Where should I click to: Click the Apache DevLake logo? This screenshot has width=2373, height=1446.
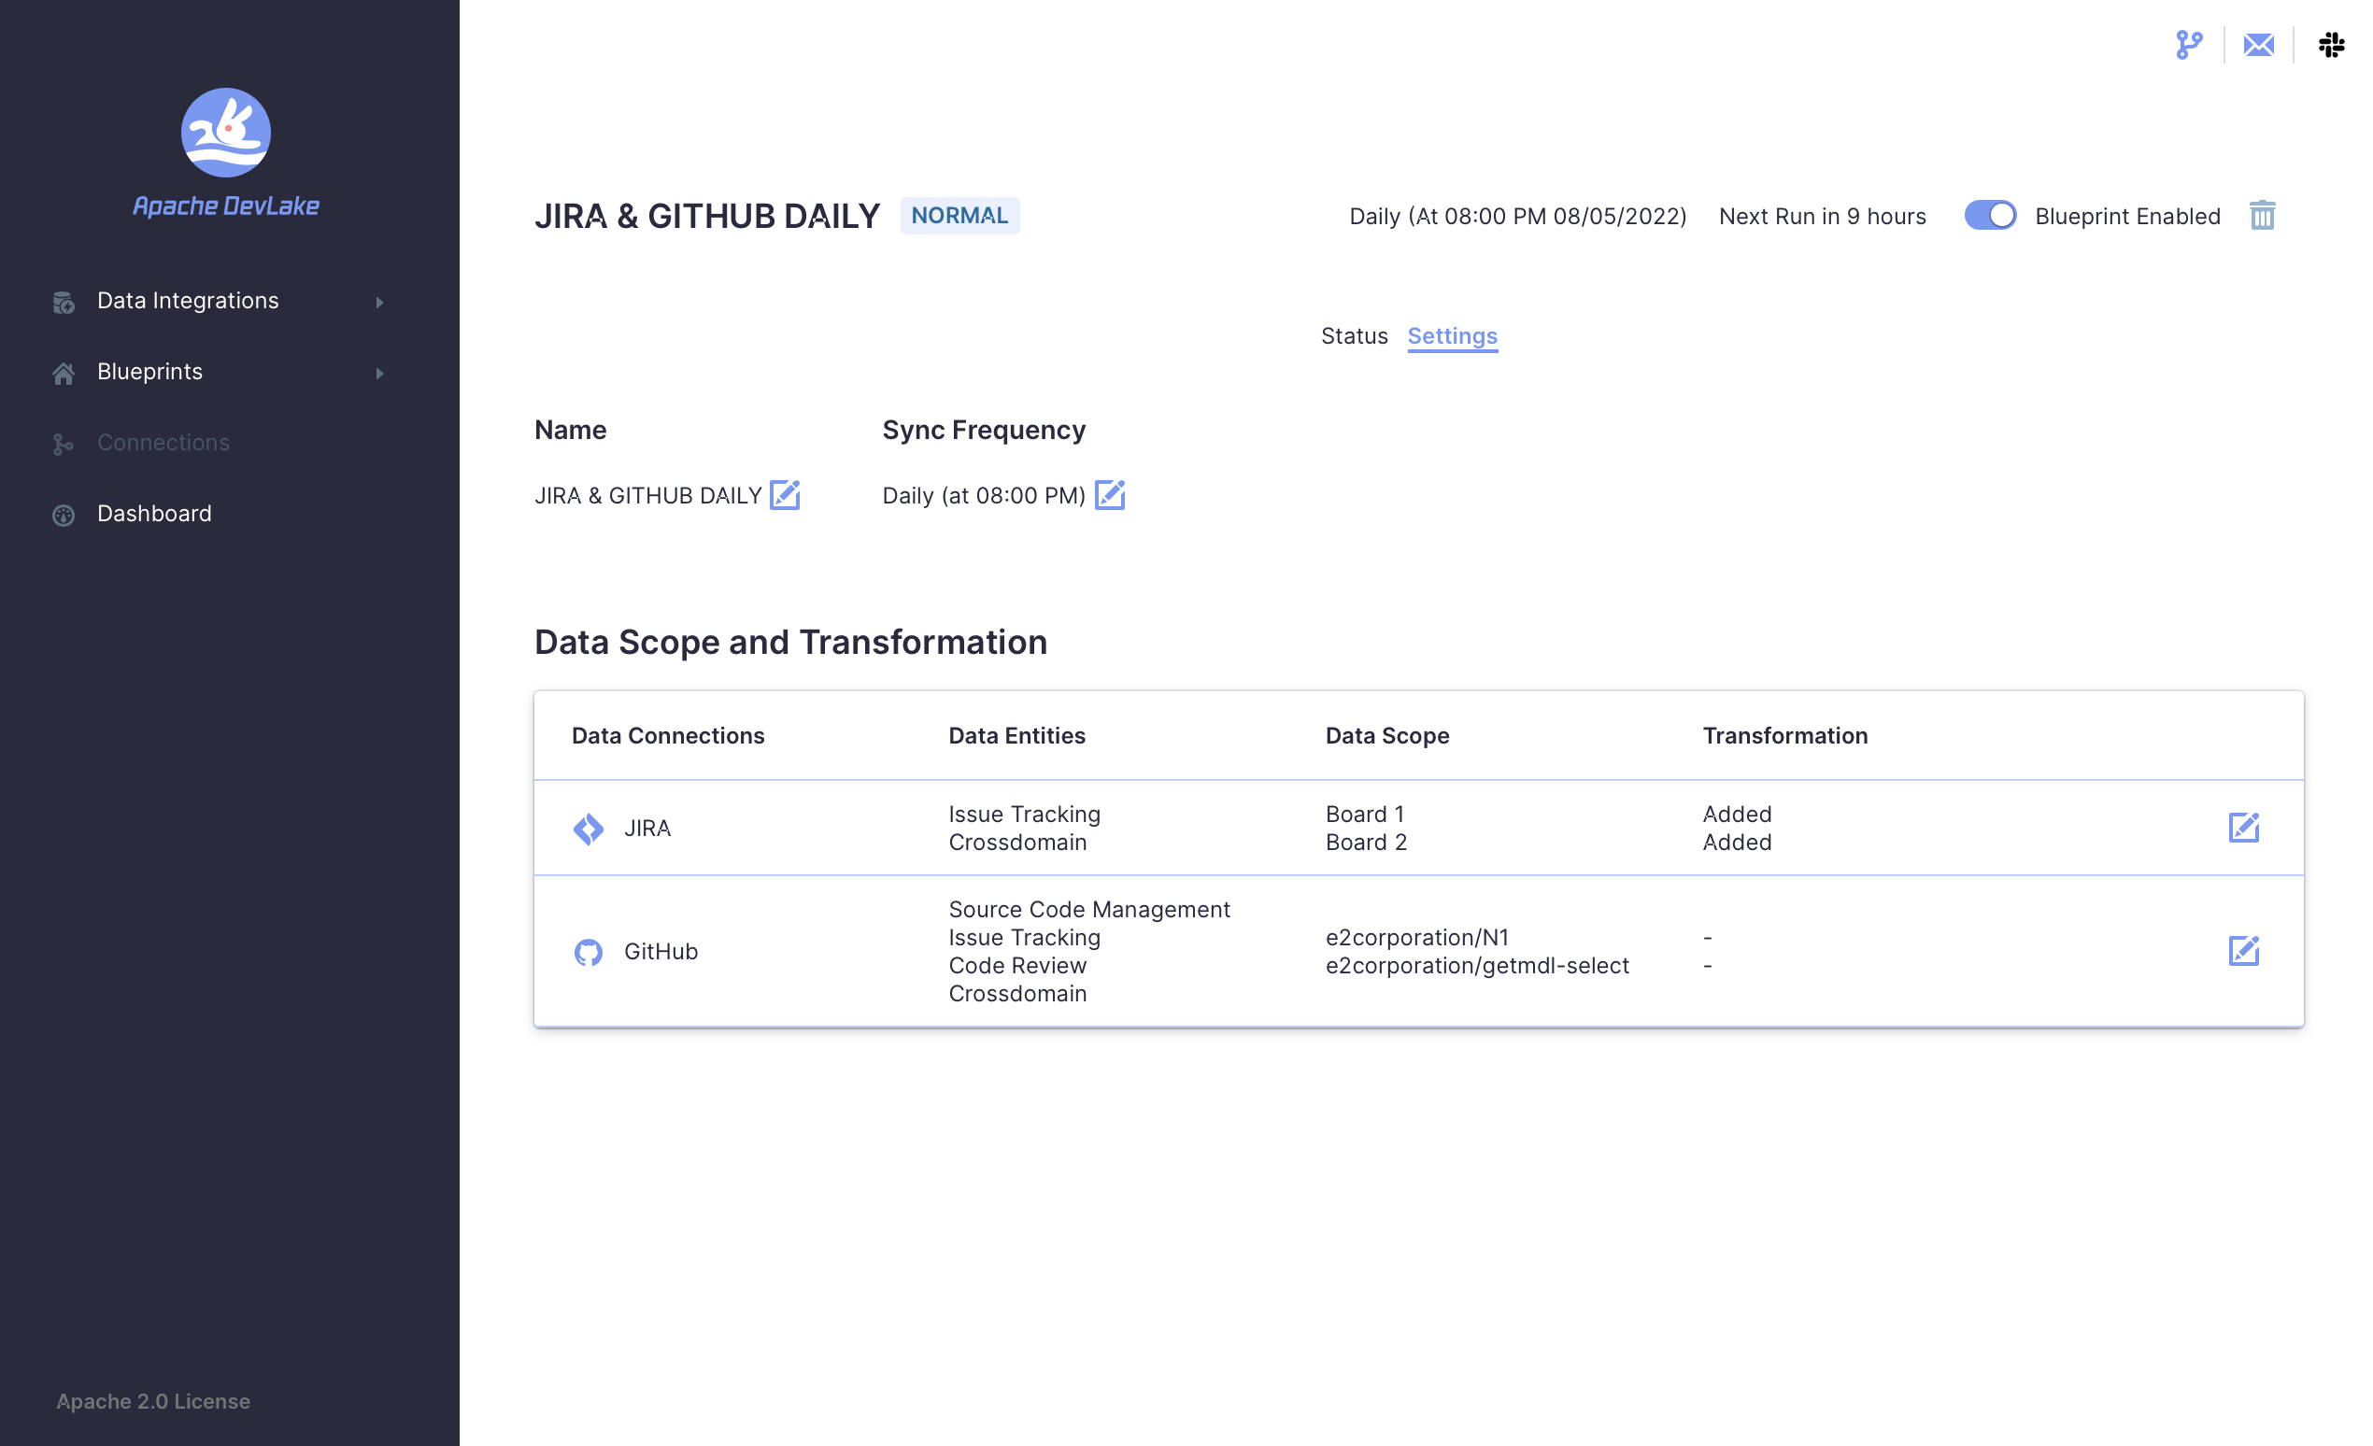click(x=225, y=133)
